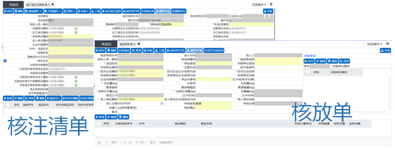Screen dimensions: 395x150
Task: Click 删除 in the 核放单录入 top toolbar
Action: tap(111, 50)
